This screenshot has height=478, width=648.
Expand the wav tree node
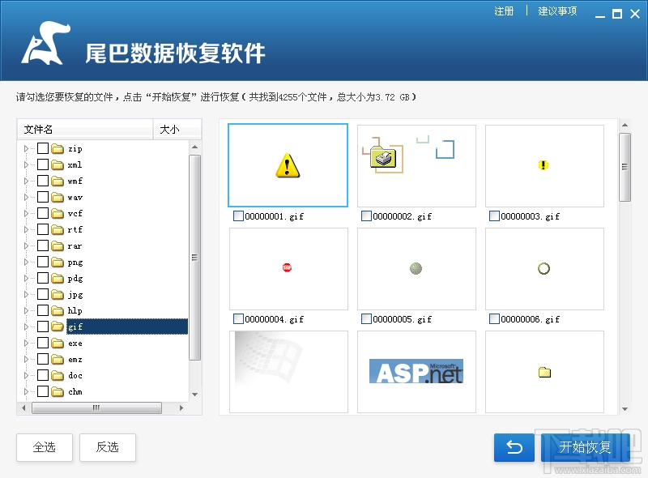click(x=26, y=197)
